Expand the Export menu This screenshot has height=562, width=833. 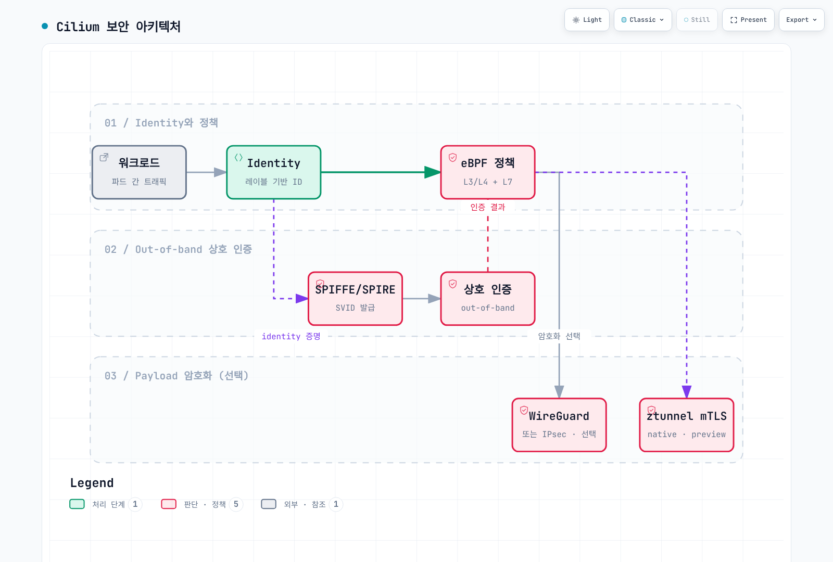pos(802,20)
